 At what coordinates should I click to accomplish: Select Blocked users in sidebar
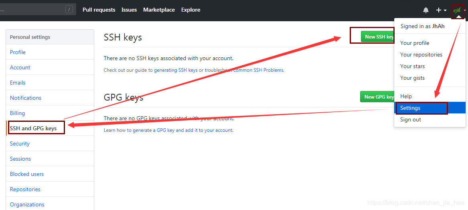pyautogui.click(x=50, y=174)
